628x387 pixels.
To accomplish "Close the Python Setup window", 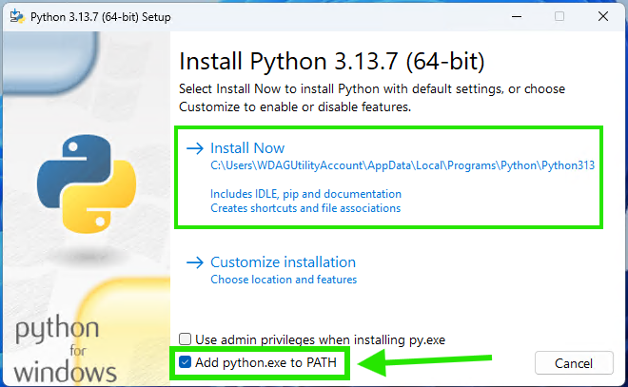I will (602, 16).
